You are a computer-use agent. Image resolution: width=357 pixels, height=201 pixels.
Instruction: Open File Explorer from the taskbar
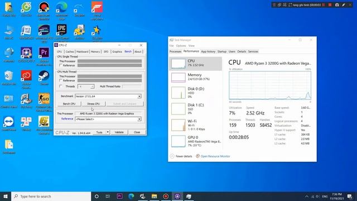(x=154, y=196)
